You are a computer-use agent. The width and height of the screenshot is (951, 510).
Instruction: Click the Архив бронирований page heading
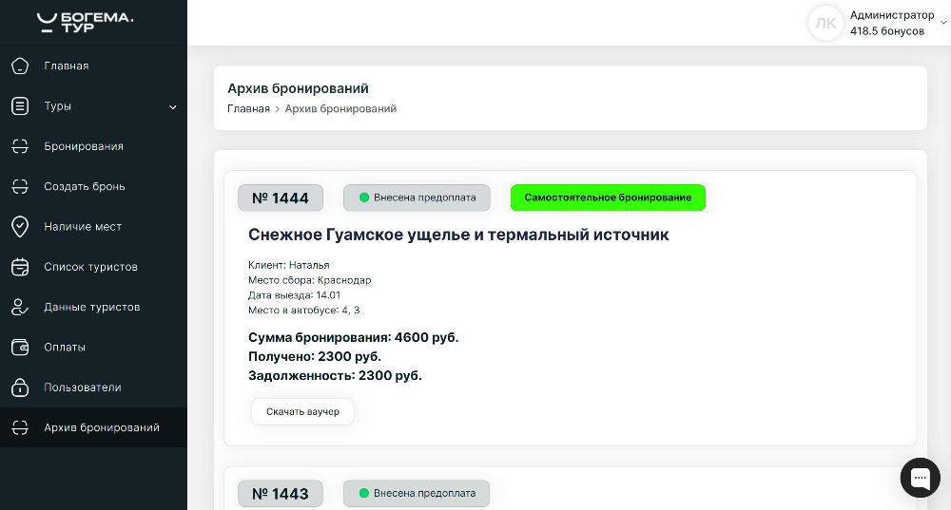click(x=298, y=88)
